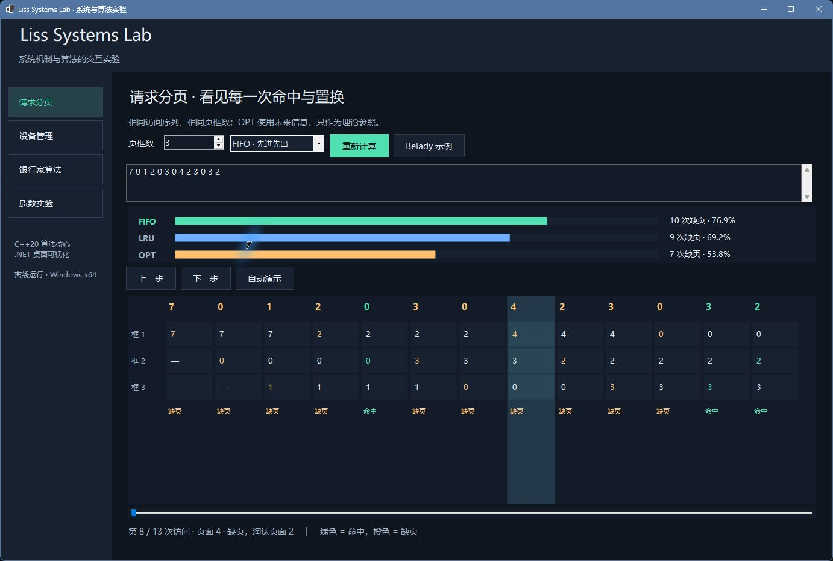This screenshot has width=833, height=561.
Task: Click the LRU label beside the blue bar
Action: point(146,238)
